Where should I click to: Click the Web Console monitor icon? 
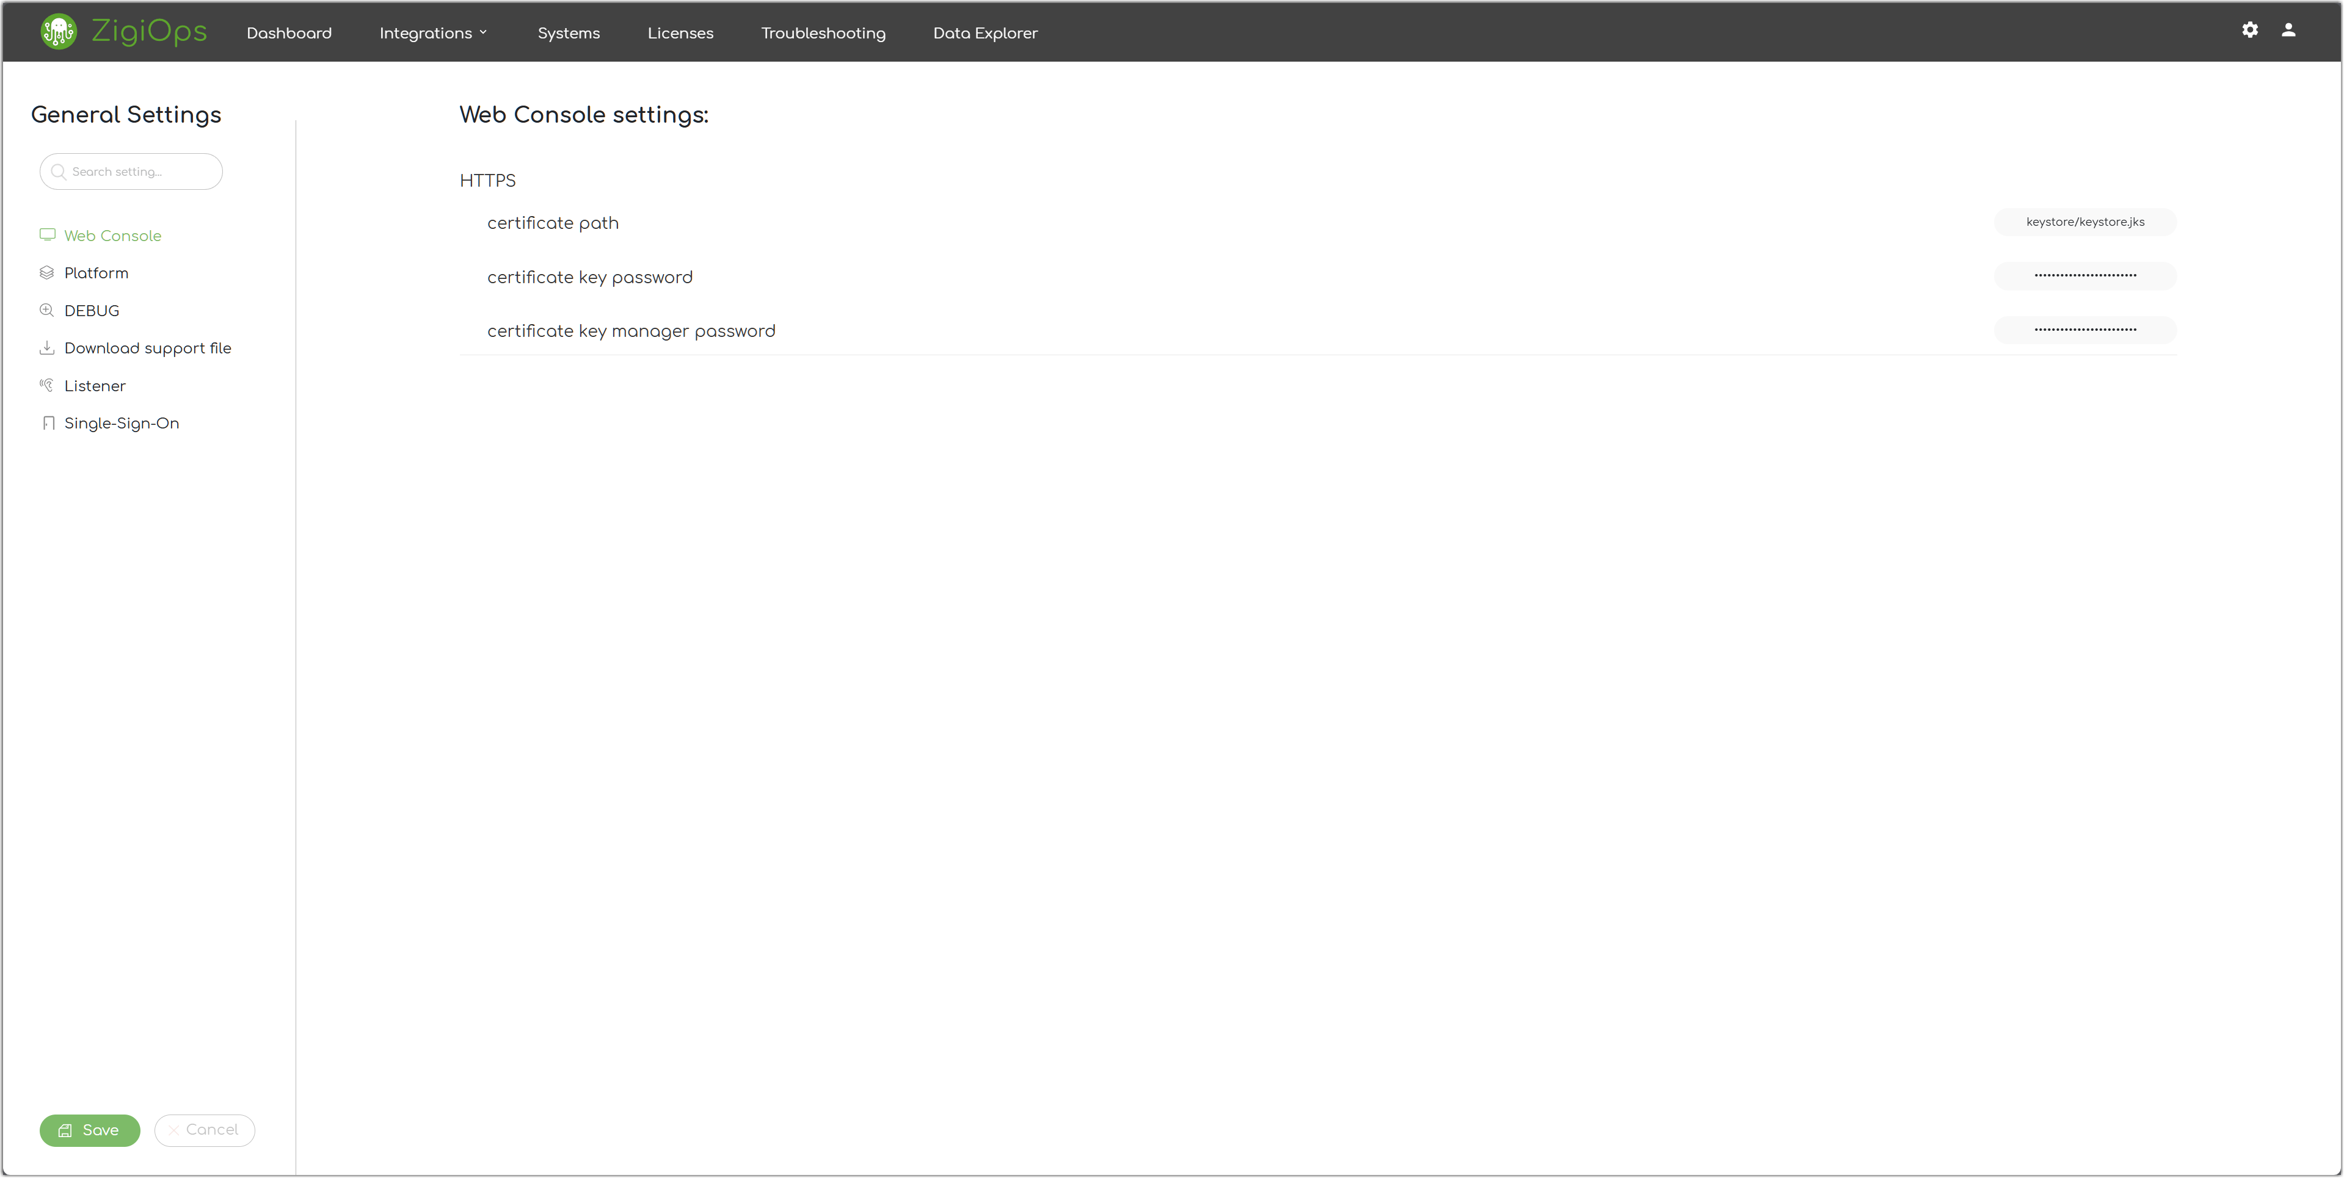click(x=47, y=235)
